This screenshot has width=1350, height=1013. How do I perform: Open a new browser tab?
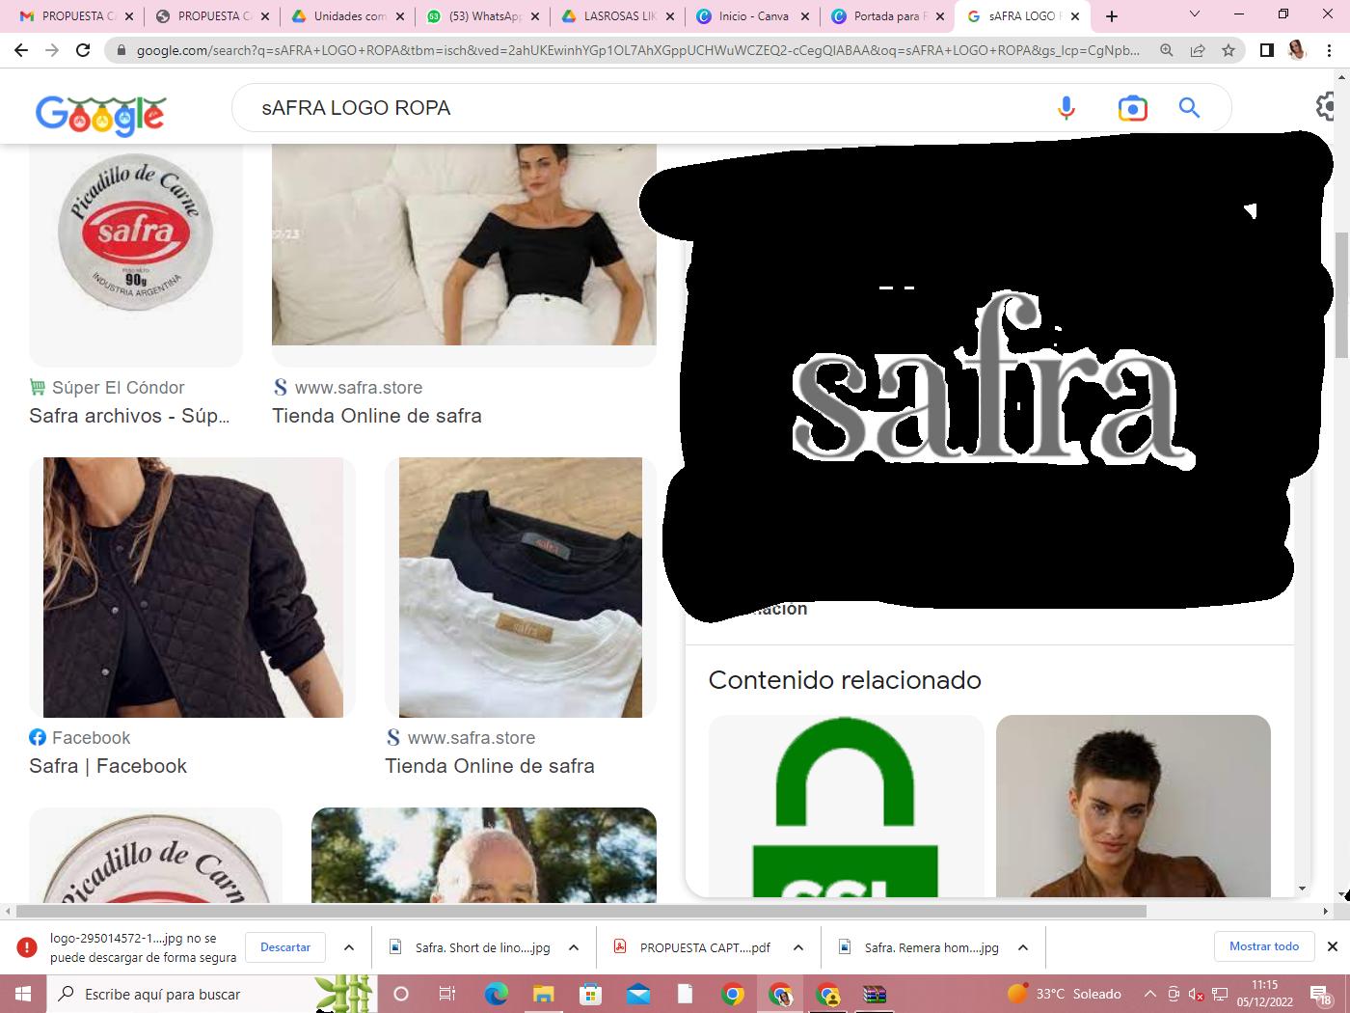(1112, 16)
